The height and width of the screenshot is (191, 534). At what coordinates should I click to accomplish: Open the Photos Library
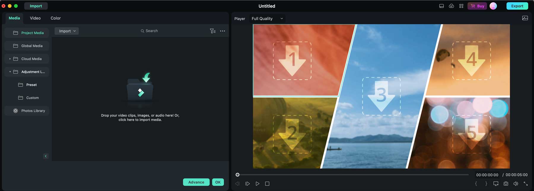(27, 111)
